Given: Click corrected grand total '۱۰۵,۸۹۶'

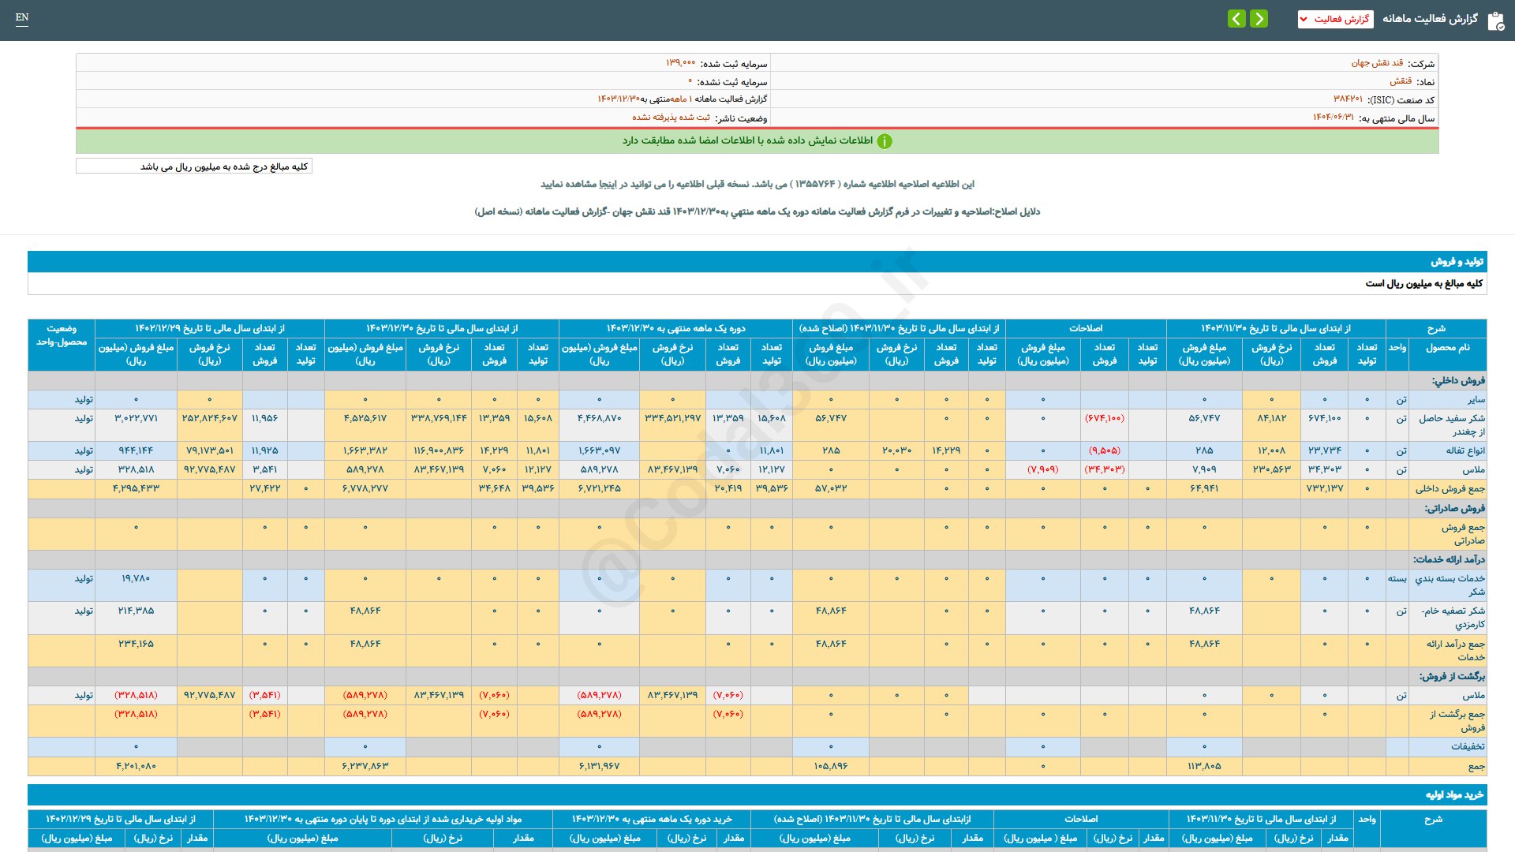Looking at the screenshot, I should pyautogui.click(x=831, y=766).
